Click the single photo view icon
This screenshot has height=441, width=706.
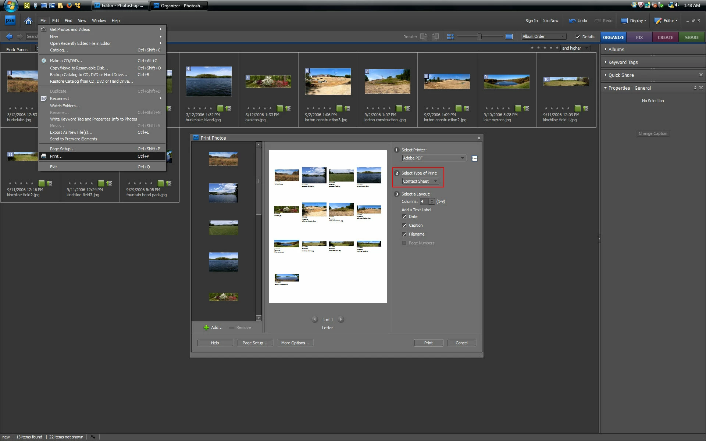[509, 36]
